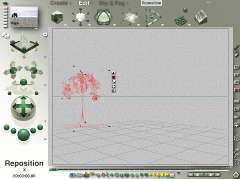
Task: Choose the Align objects tool
Action: click(153, 17)
